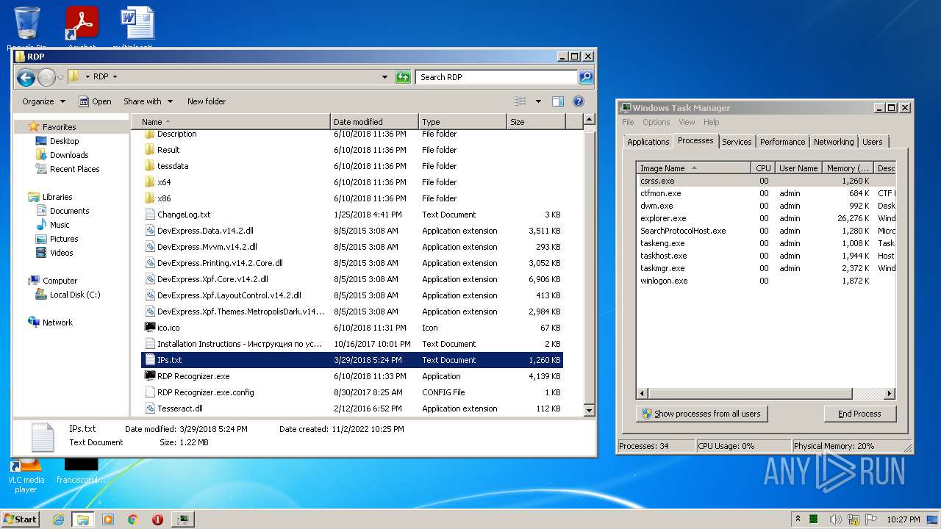The width and height of the screenshot is (941, 529).
Task: Click the taskbar clock showing 10:27 PM
Action: (903, 519)
